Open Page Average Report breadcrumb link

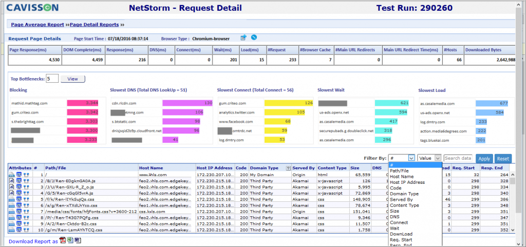(37, 25)
